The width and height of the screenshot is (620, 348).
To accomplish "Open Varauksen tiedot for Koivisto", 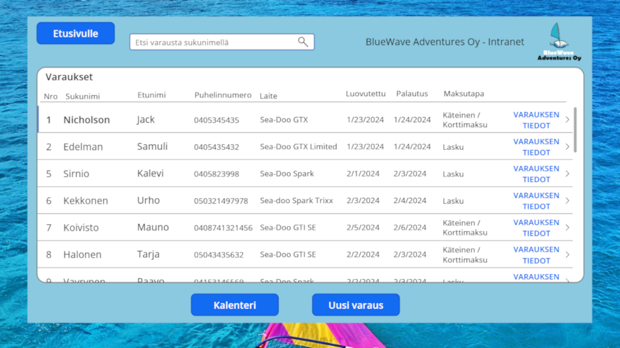I will tap(536, 227).
